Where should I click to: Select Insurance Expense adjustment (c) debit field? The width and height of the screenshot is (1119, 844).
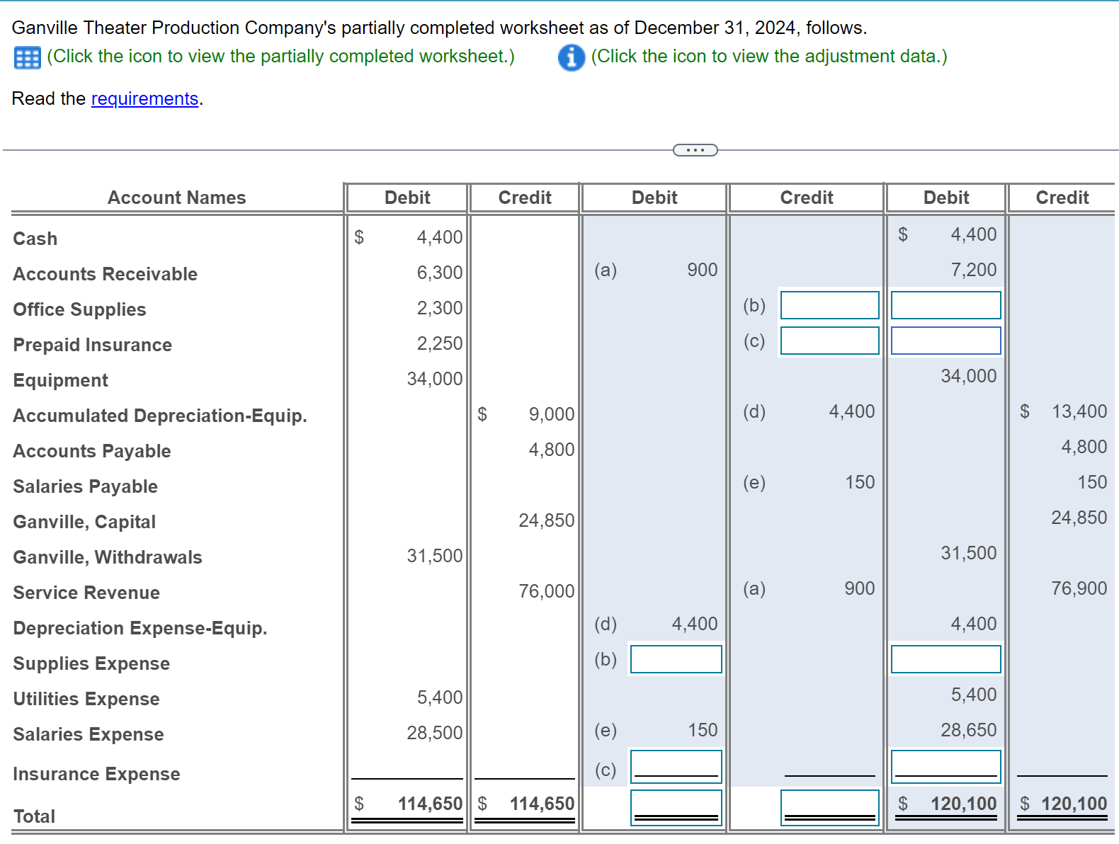click(676, 768)
